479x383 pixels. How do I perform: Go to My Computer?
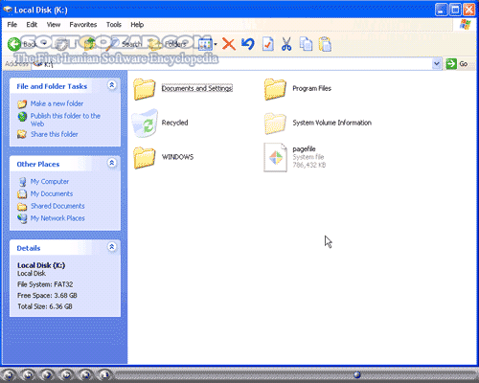tap(50, 182)
